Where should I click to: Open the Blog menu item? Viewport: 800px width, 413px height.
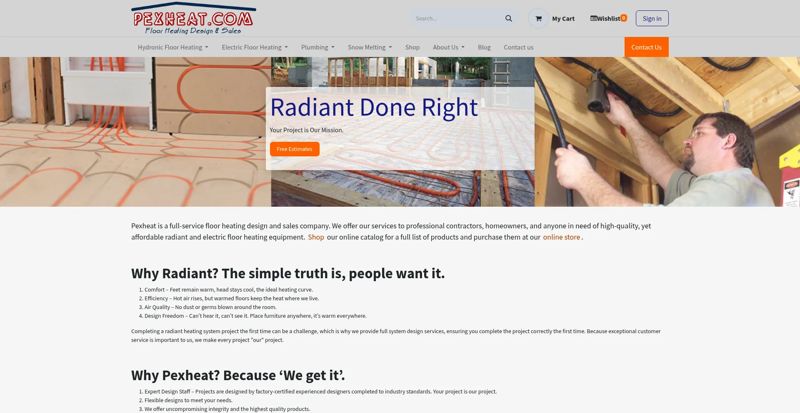[x=484, y=47]
